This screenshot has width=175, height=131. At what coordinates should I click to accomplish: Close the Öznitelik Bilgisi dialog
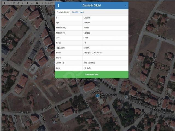pyautogui.click(x=126, y=5)
